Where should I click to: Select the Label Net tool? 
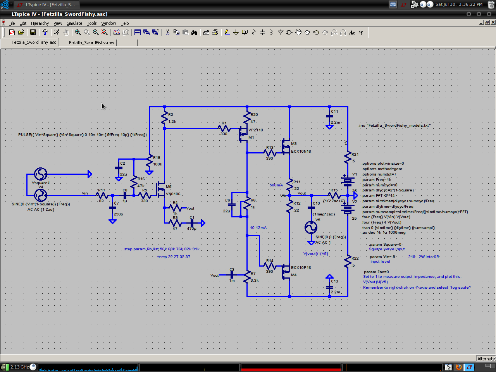point(245,33)
